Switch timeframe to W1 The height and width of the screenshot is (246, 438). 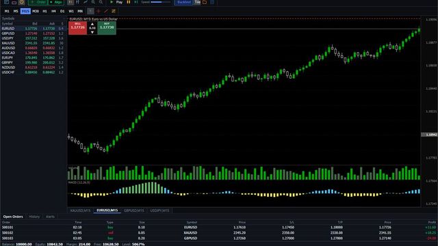coord(71,11)
